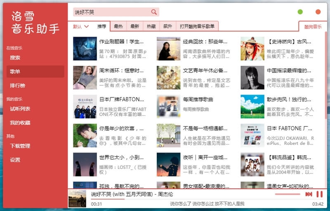This screenshot has width=330, height=211.
Task: Seek on the song progress bar
Action: point(207,199)
